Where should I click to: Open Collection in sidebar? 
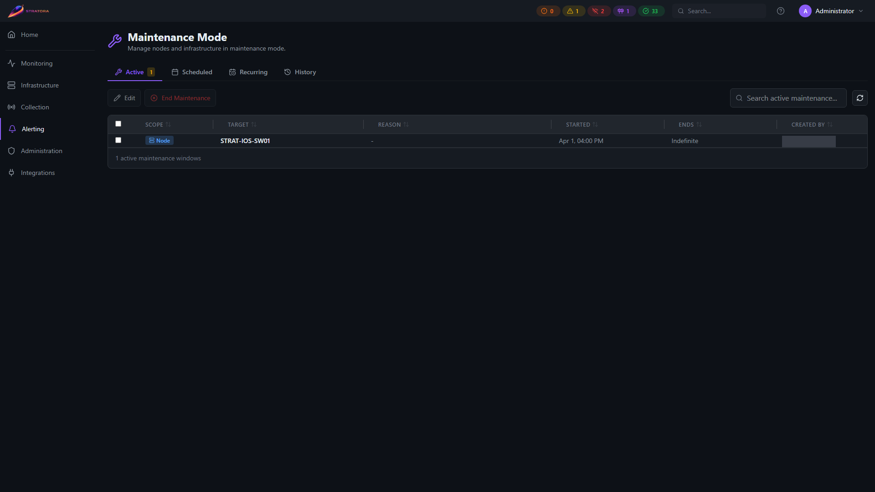tap(47, 107)
